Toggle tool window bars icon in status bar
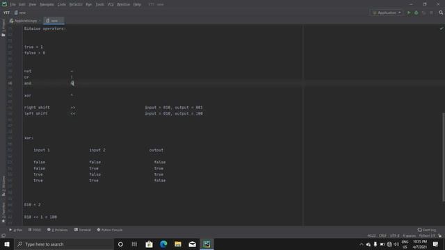This screenshot has height=250, width=445. pyautogui.click(x=3, y=235)
